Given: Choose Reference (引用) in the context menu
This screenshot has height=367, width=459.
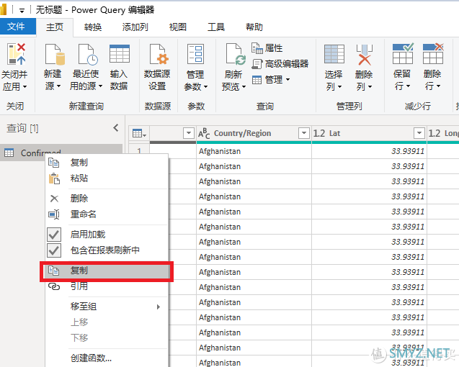Looking at the screenshot, I should (x=107, y=286).
